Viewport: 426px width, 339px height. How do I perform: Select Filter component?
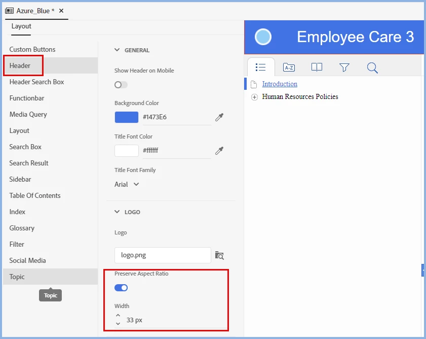(x=51, y=244)
